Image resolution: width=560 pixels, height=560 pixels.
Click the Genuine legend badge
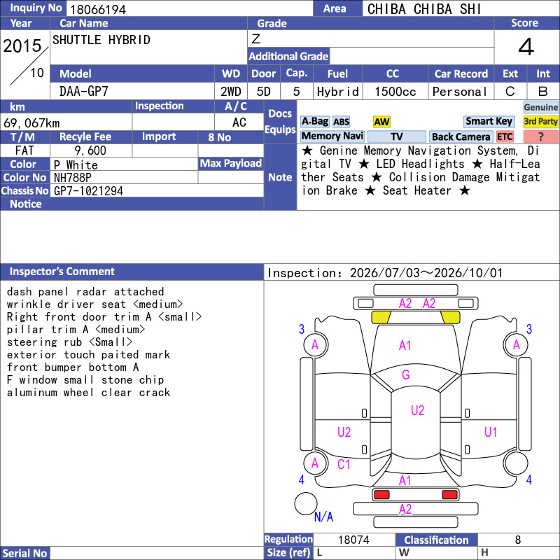click(540, 107)
